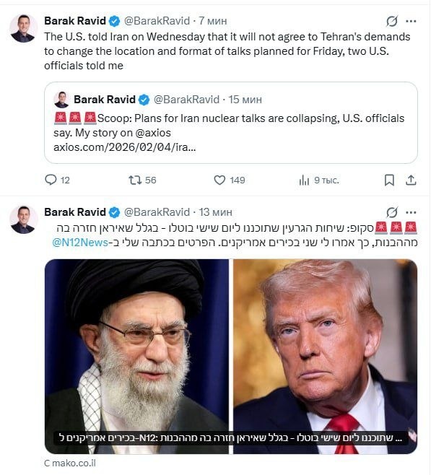Open the quoted tweet's small profile avatar
431x475 pixels.
point(61,100)
